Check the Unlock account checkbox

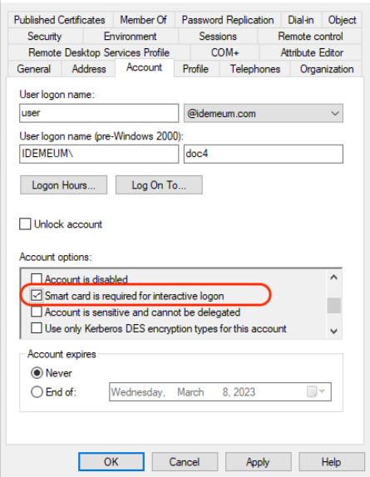coord(25,224)
